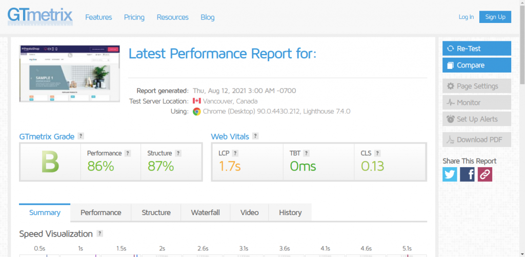Open help icon beside Speed Visualization
The height and width of the screenshot is (257, 525).
[x=100, y=233]
